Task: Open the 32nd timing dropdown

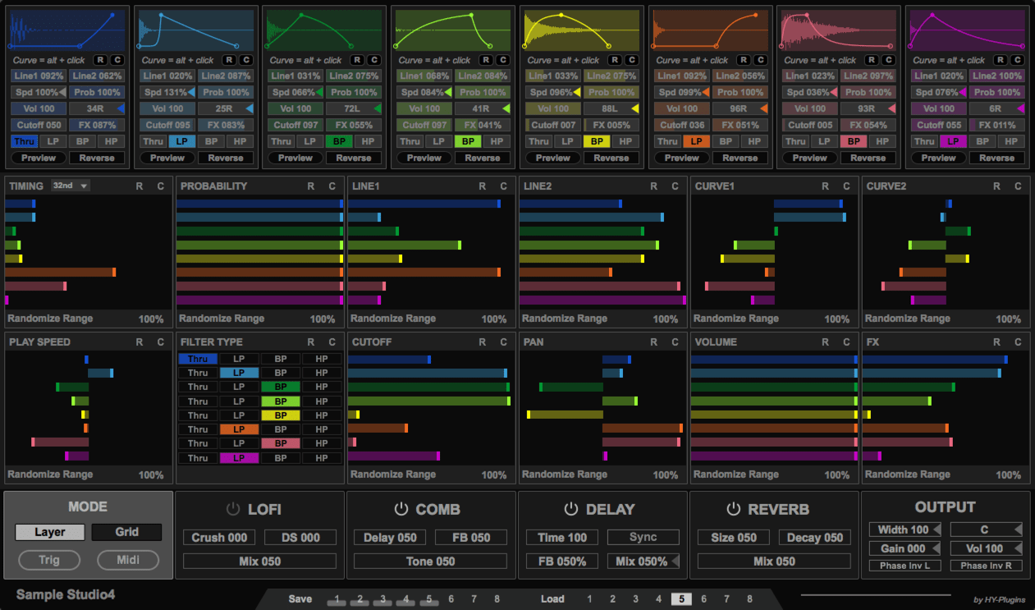Action: pos(71,186)
